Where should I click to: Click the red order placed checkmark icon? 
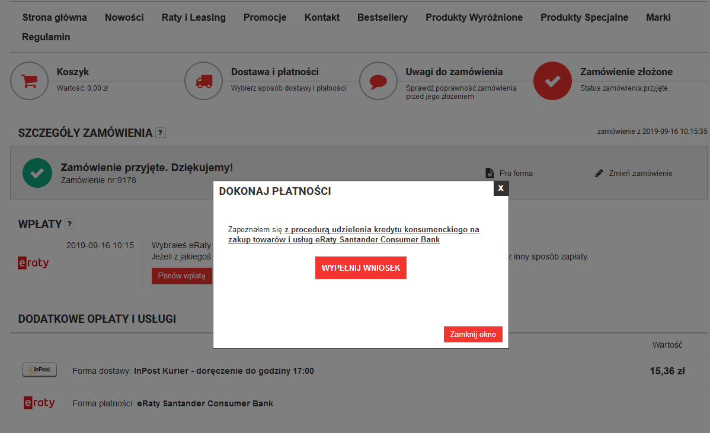[x=552, y=81]
